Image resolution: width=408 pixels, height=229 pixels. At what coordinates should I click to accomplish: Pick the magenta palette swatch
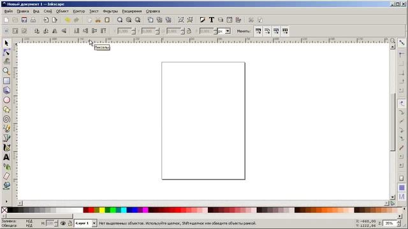(145, 210)
